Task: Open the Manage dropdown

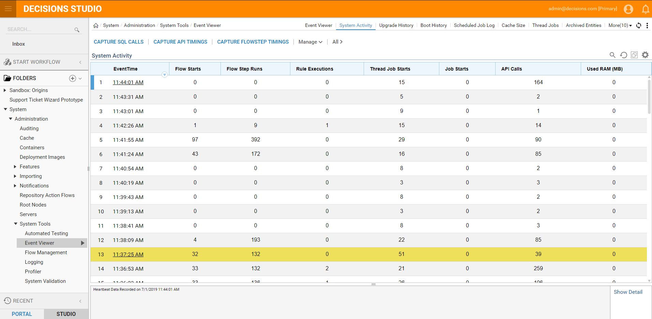Action: click(310, 42)
